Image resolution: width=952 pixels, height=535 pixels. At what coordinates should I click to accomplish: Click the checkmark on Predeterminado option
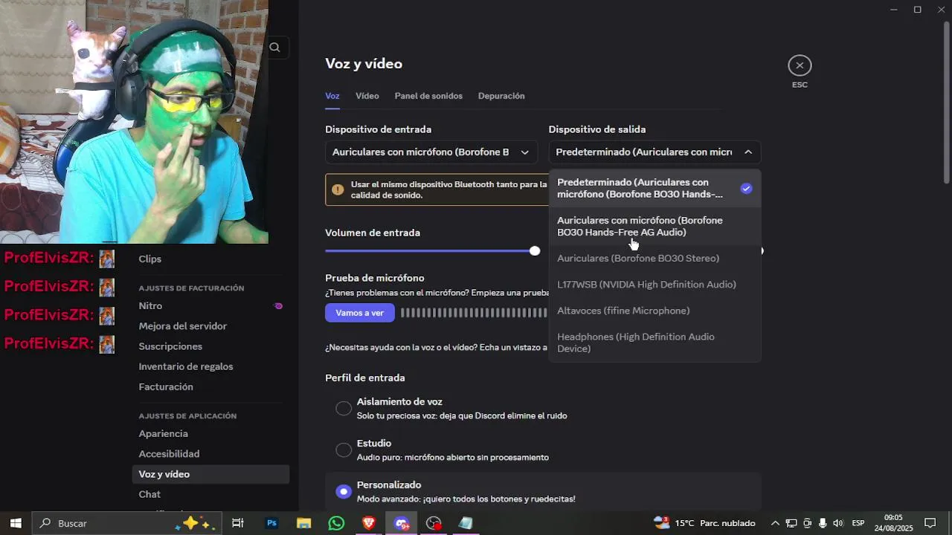(x=746, y=189)
